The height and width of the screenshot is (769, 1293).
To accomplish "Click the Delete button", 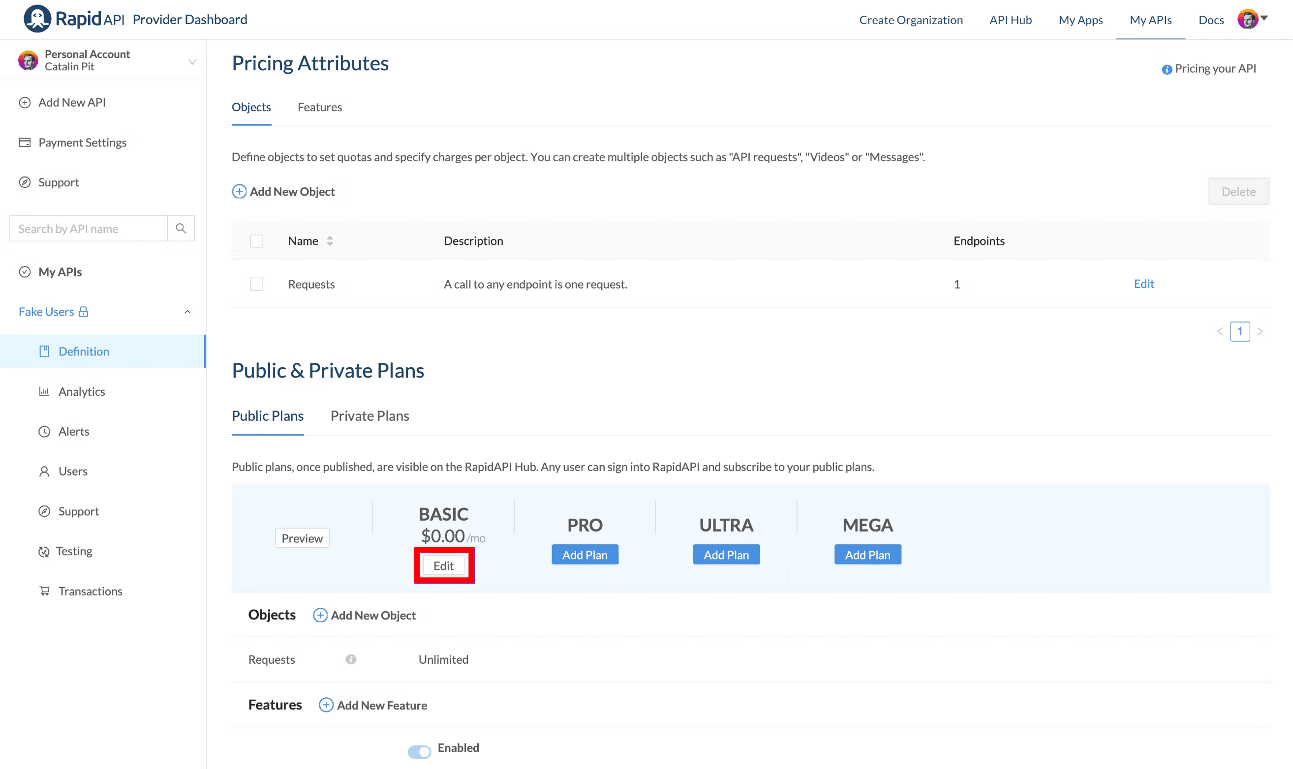I will 1238,191.
